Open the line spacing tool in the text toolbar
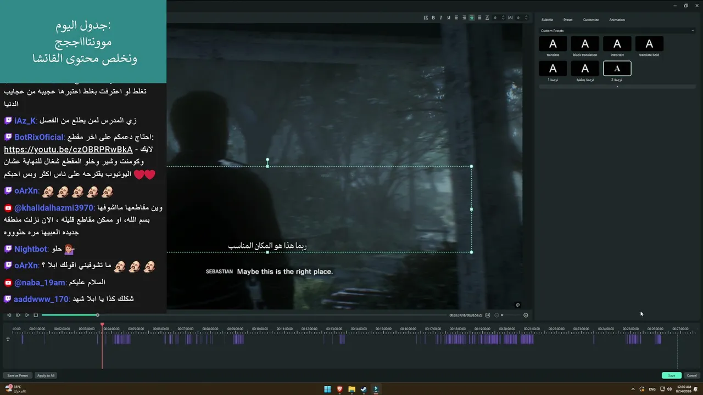This screenshot has height=395, width=703. [426, 18]
